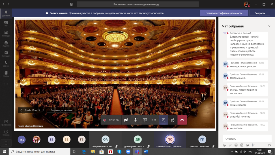Image resolution: width=275 pixels, height=155 pixels.
Task: Open the Календарь tab in sidebar
Action: (6, 54)
